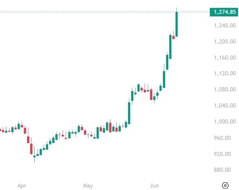Click the 1,160.00 price scale mark
Viewport: 239px width, 190px height.
coord(225,58)
